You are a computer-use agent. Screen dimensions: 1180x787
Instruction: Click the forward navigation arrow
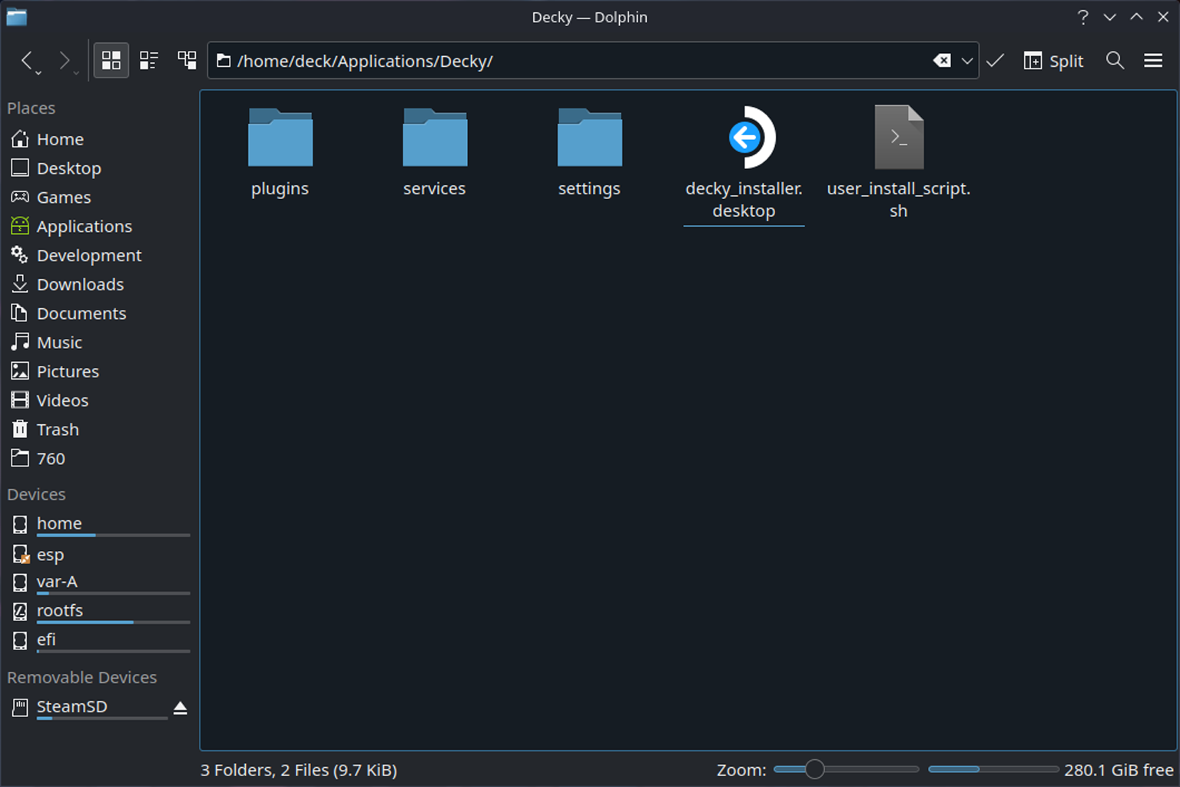(65, 61)
